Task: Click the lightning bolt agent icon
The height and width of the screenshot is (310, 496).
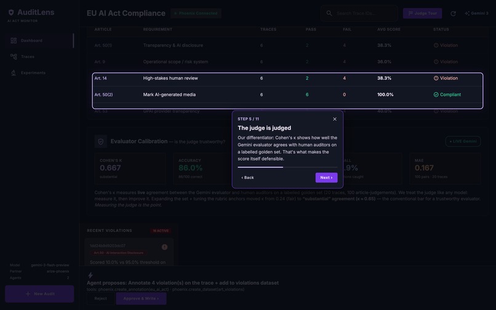Action: pos(90,275)
